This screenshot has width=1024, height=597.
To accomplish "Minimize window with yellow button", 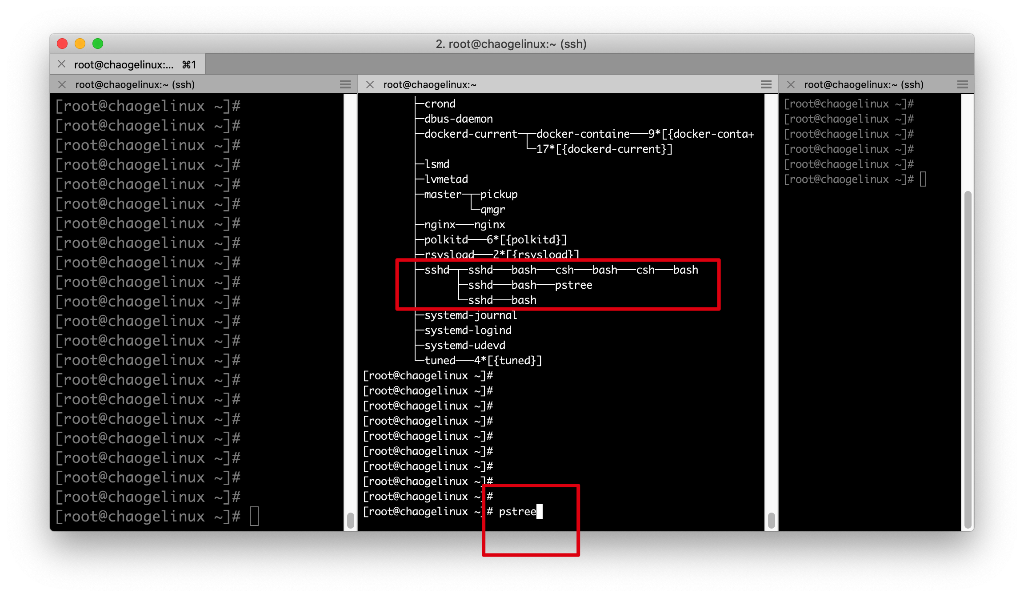I will pos(80,44).
